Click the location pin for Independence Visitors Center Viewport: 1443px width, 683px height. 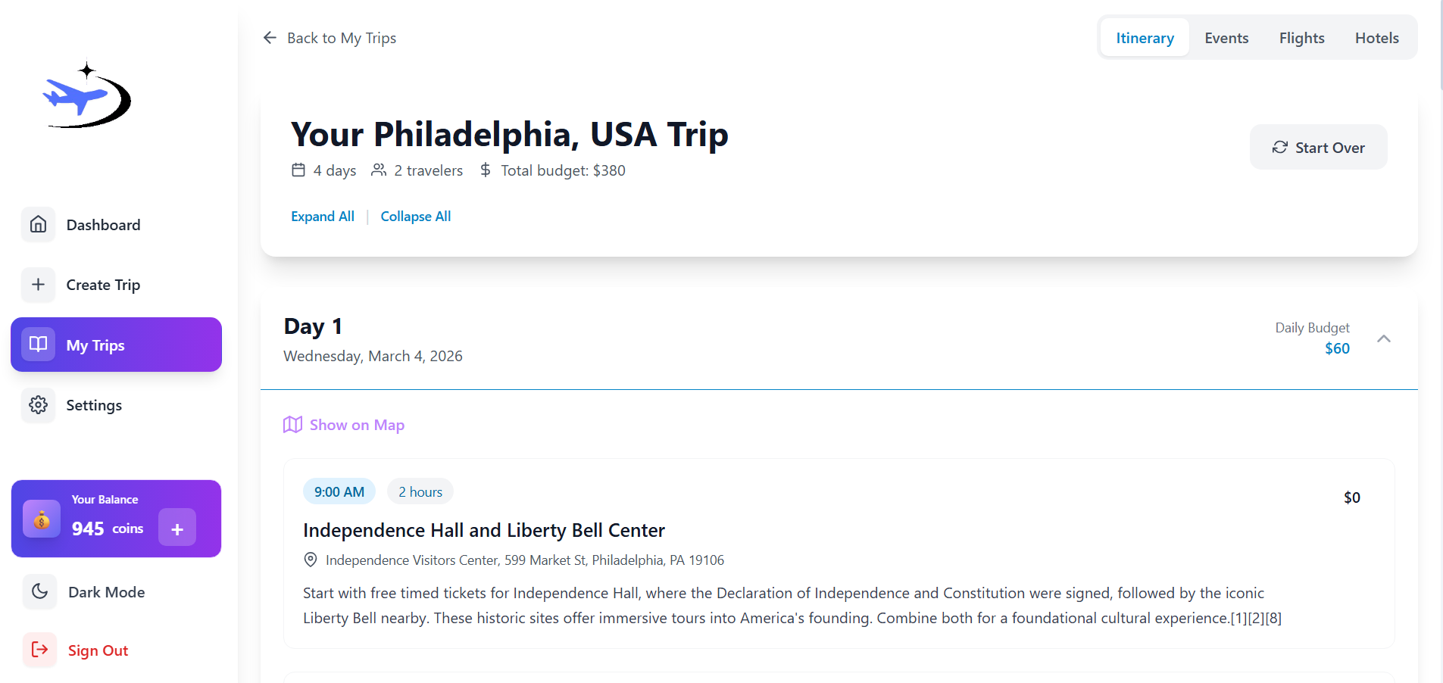[x=310, y=560]
